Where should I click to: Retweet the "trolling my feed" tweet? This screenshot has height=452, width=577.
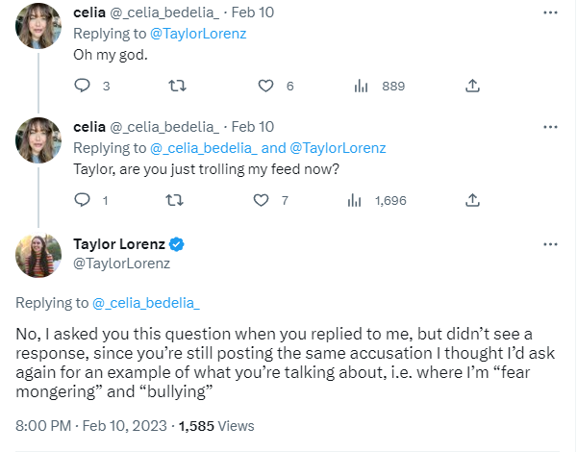[x=174, y=200]
